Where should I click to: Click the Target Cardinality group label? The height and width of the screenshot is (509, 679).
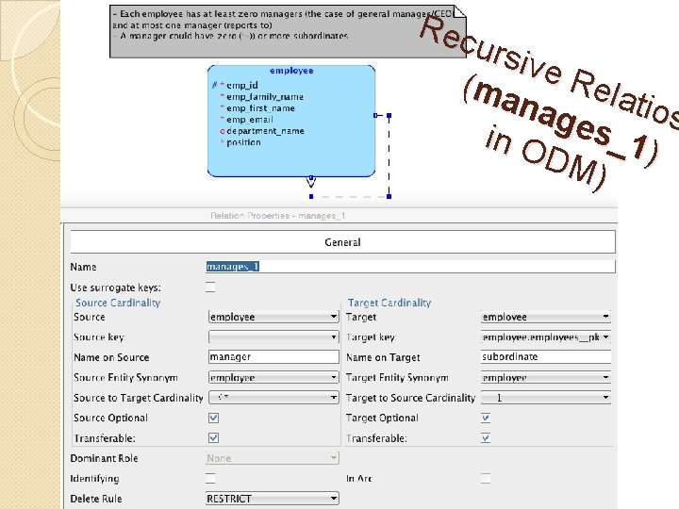(x=389, y=303)
